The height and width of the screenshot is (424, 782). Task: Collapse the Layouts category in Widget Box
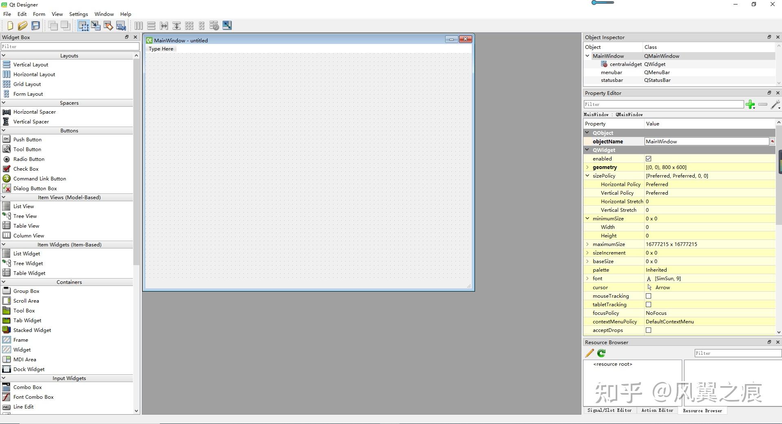tap(4, 55)
